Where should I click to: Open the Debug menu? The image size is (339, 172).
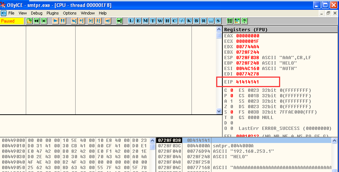click(x=36, y=13)
